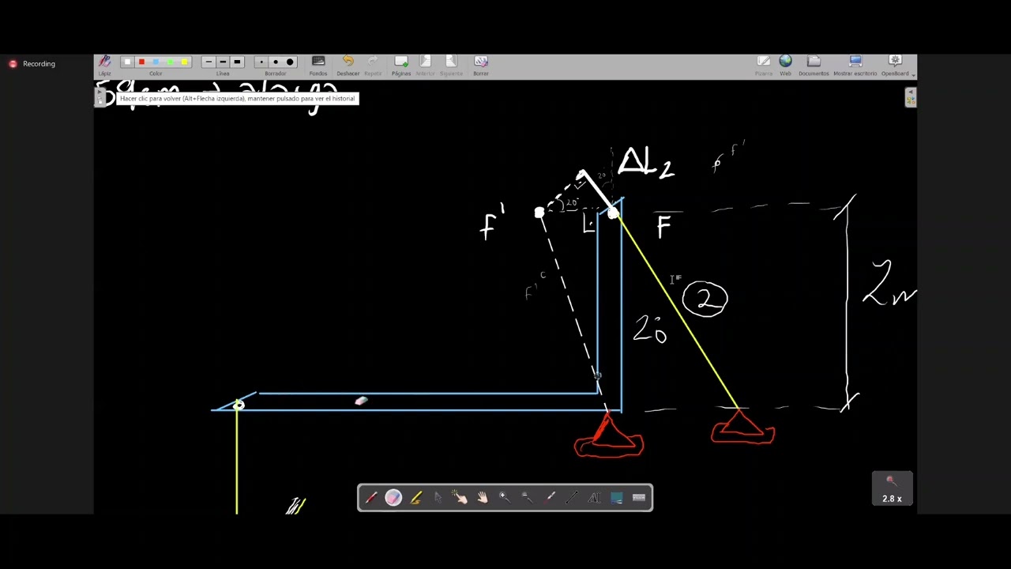The image size is (1011, 569).
Task: Select the draw line tool
Action: pyautogui.click(x=573, y=498)
